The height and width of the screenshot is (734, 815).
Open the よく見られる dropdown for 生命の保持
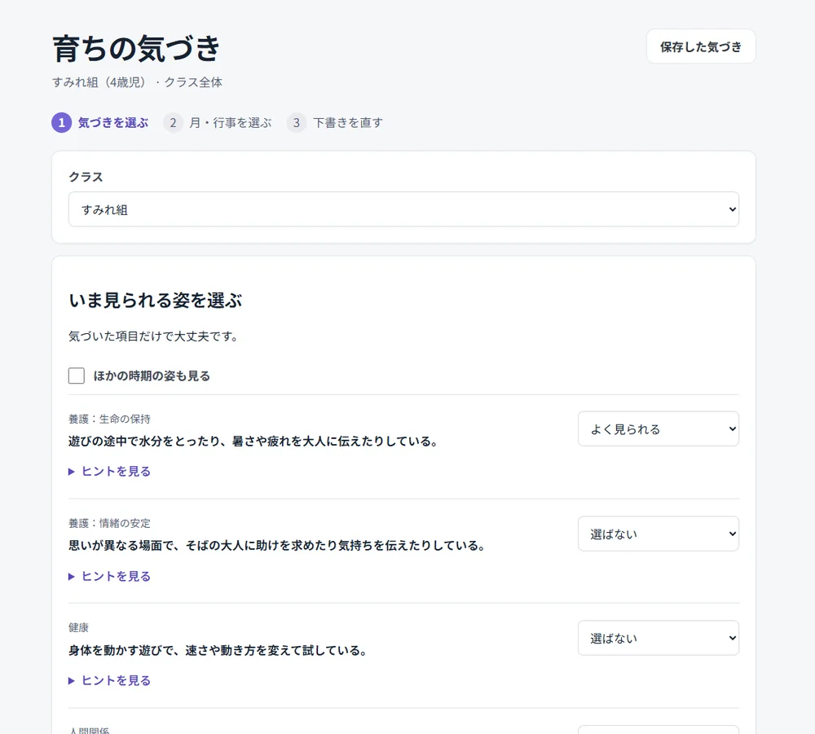click(658, 429)
